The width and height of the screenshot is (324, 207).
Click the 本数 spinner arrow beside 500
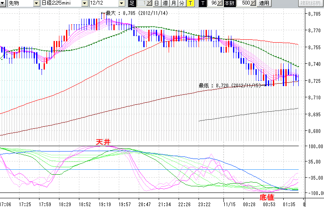pos(253,4)
